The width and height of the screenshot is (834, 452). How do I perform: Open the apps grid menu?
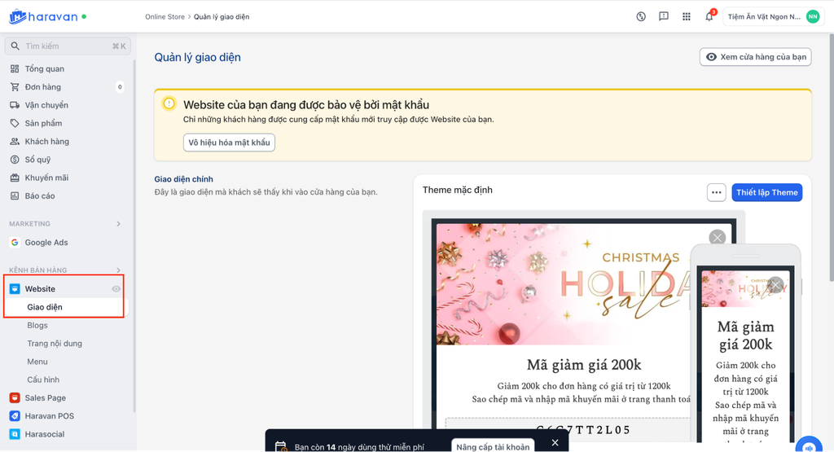coord(687,16)
